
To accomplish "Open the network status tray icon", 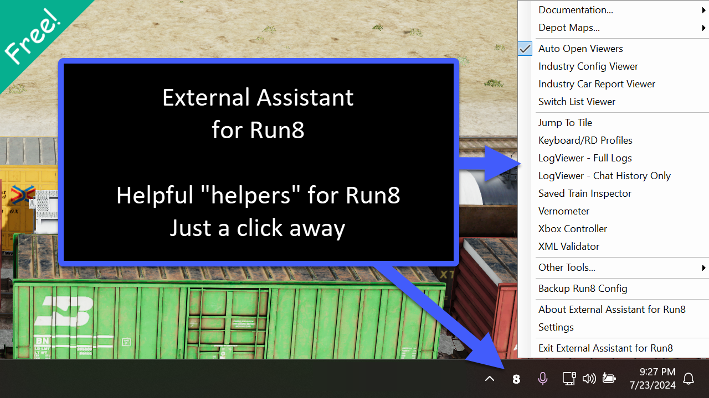I will click(x=569, y=379).
